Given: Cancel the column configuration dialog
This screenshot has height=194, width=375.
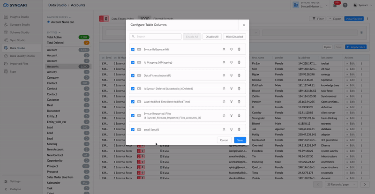Looking at the screenshot, I should 224,140.
